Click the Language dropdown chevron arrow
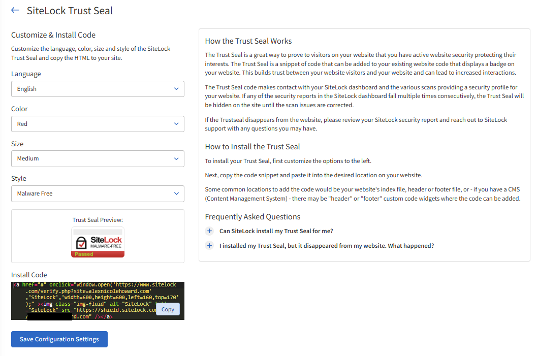The width and height of the screenshot is (537, 356). click(176, 89)
